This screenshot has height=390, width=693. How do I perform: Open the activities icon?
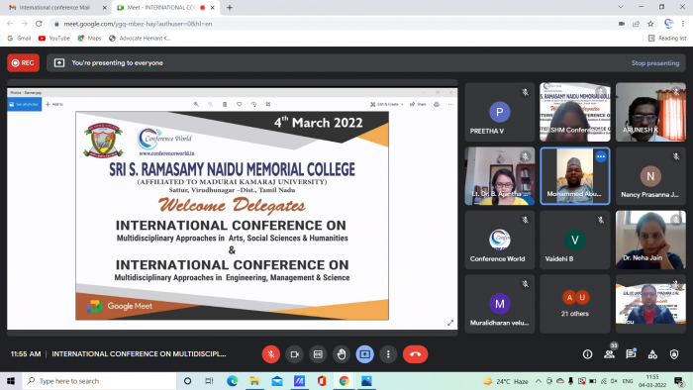coord(652,354)
